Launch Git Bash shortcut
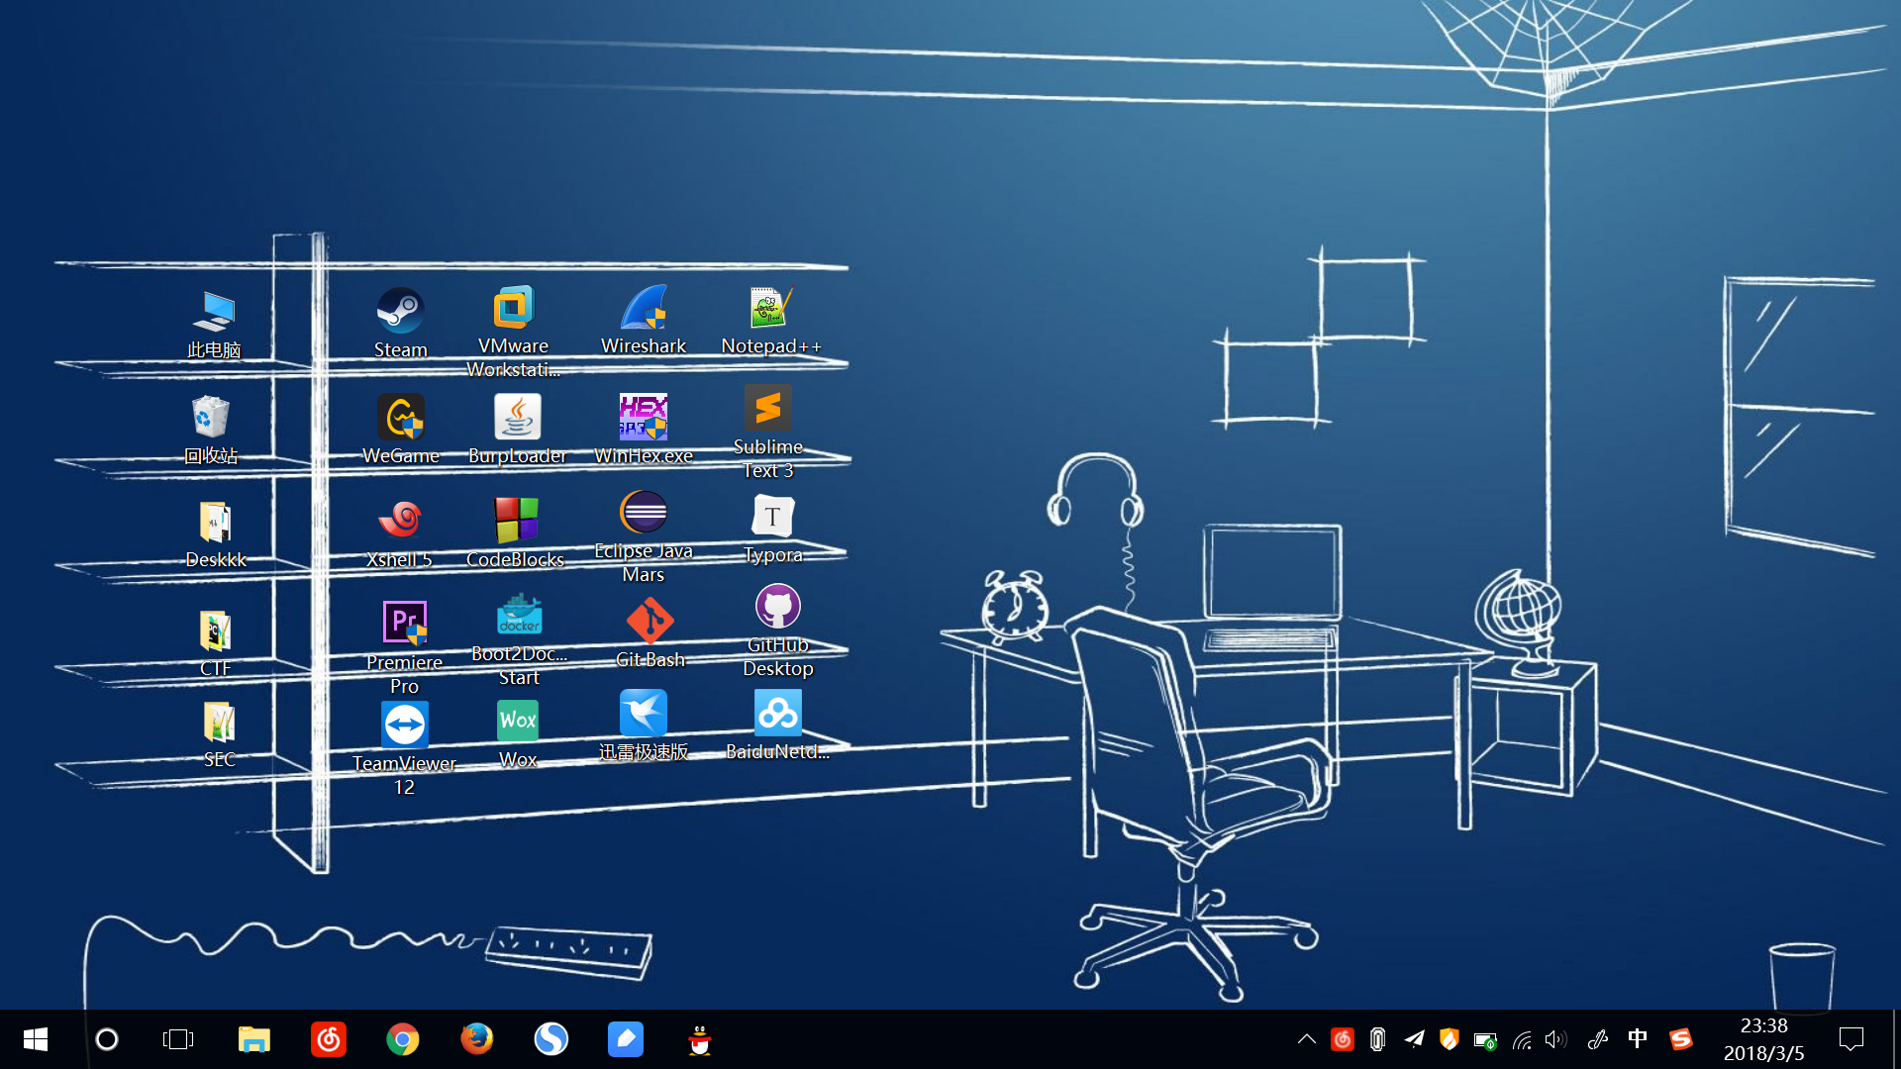Viewport: 1901px width, 1069px height. tap(650, 634)
